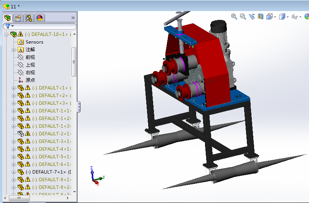Click the horizontal scrollbar thumb in tree
Image resolution: width=309 pixels, height=203 pixels.
19,198
